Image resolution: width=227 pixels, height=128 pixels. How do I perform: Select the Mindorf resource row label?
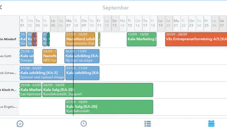point(8,39)
